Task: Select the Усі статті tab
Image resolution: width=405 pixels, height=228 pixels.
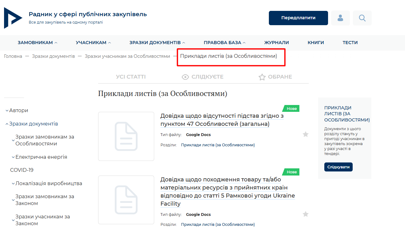Action: click(131, 77)
